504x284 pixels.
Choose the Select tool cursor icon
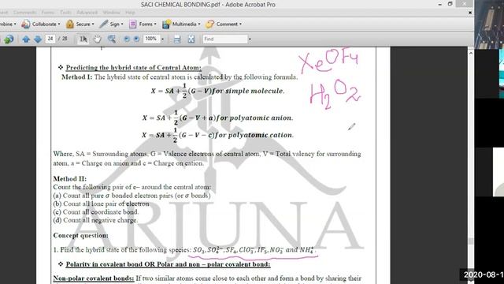coord(83,39)
